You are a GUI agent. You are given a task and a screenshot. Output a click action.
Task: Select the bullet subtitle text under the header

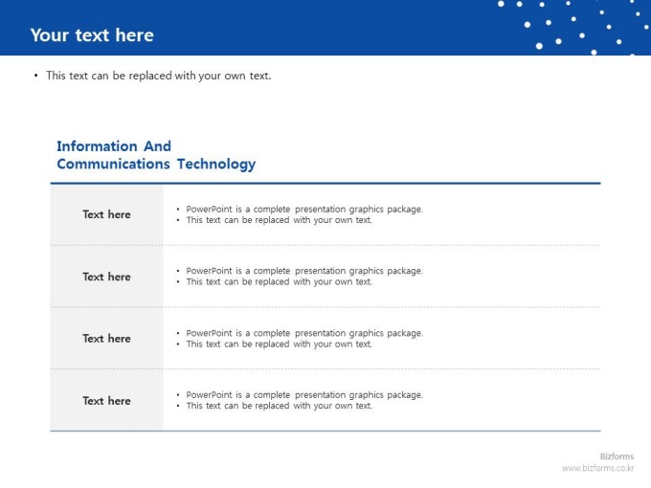coord(158,76)
